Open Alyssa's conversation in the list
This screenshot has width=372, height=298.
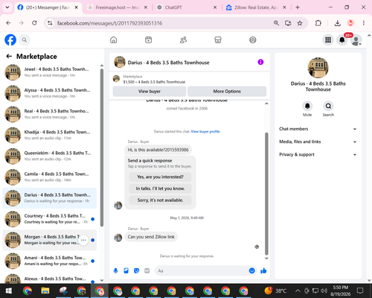tap(50, 93)
